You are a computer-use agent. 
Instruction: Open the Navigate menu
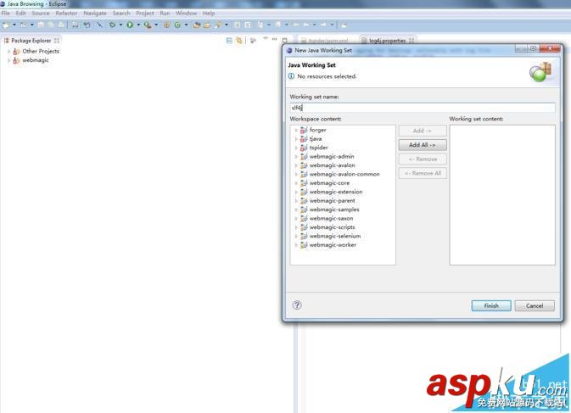(x=95, y=13)
